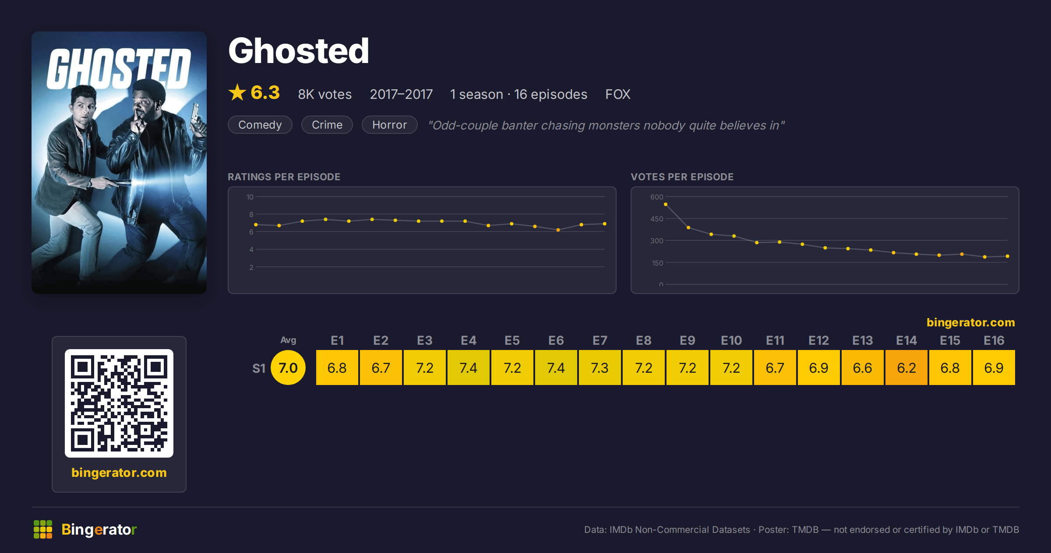This screenshot has width=1051, height=553.
Task: Click the first point in votes chart
Action: 666,204
